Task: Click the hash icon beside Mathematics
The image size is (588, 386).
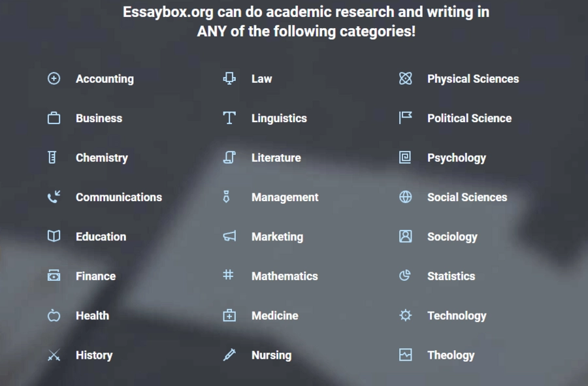Action: [228, 275]
